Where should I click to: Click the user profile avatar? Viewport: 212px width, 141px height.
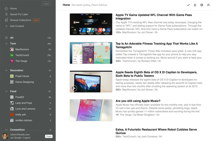[x=5, y=136]
